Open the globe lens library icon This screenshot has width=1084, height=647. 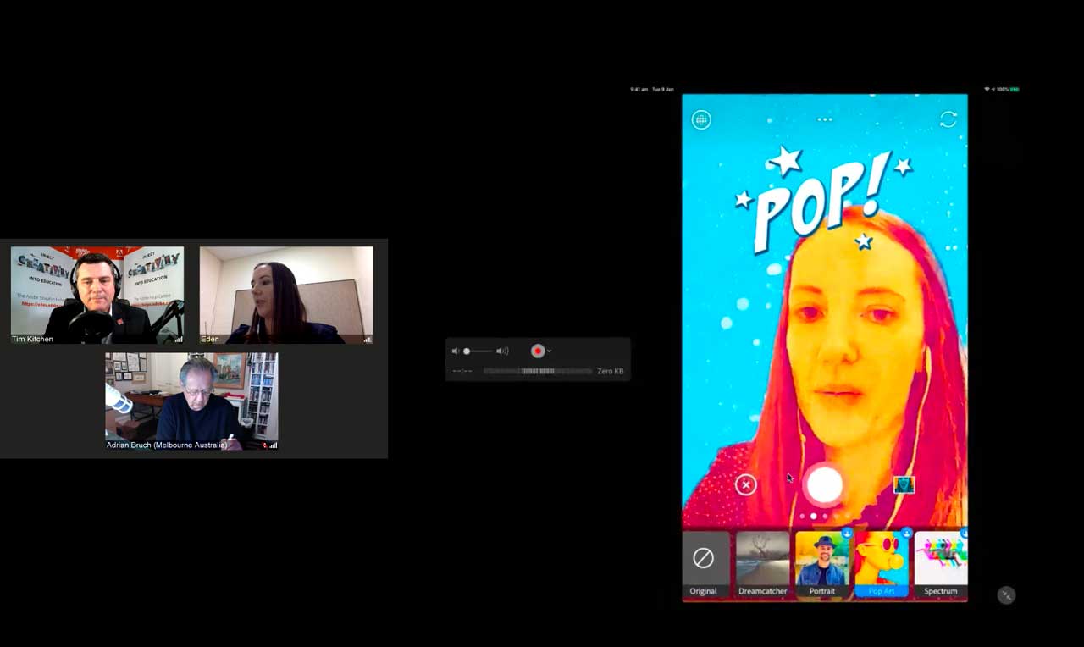click(x=701, y=120)
